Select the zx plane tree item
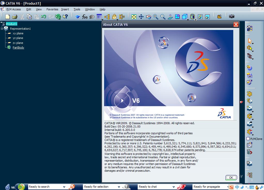264x190 pixels. pos(18,43)
